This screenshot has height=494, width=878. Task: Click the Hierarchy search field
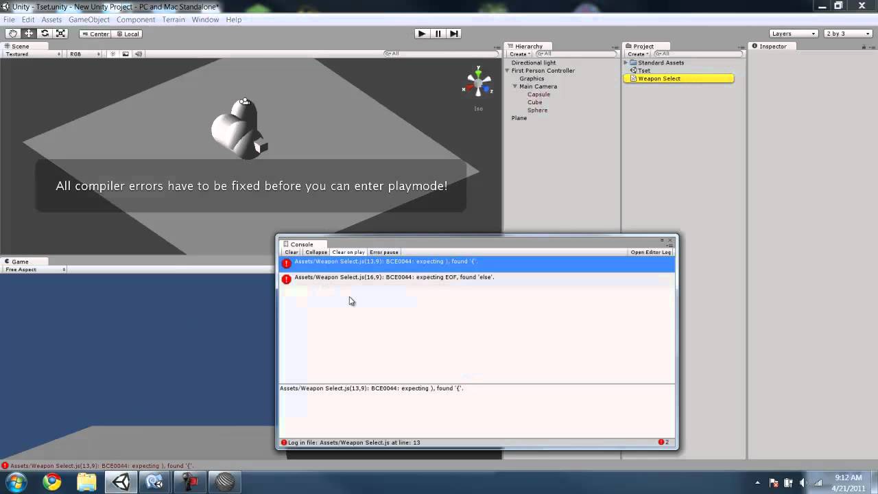pyautogui.click(x=576, y=54)
